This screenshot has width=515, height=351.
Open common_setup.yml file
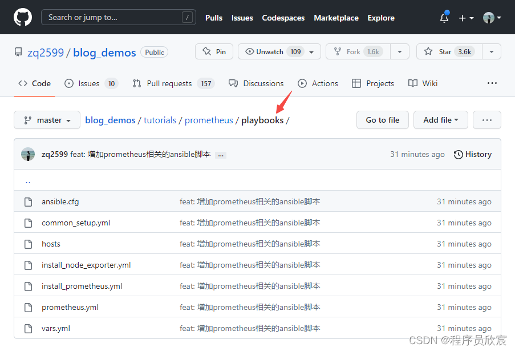coord(76,223)
